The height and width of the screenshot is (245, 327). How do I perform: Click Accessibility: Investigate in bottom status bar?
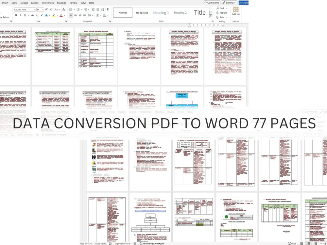pos(152,244)
